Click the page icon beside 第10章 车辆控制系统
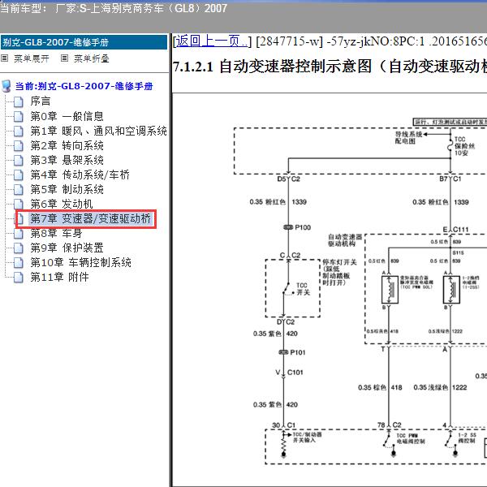487x487 pixels. [x=19, y=262]
